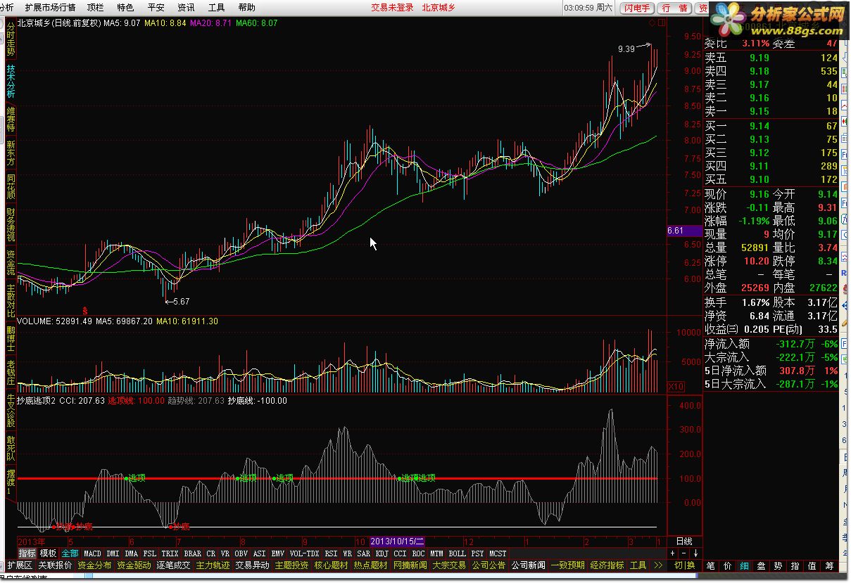This screenshot has width=851, height=583.
Task: Select the 筹 panel tab
Action: [x=829, y=565]
